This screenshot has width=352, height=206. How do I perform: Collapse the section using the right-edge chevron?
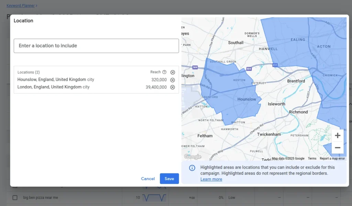pyautogui.click(x=350, y=104)
